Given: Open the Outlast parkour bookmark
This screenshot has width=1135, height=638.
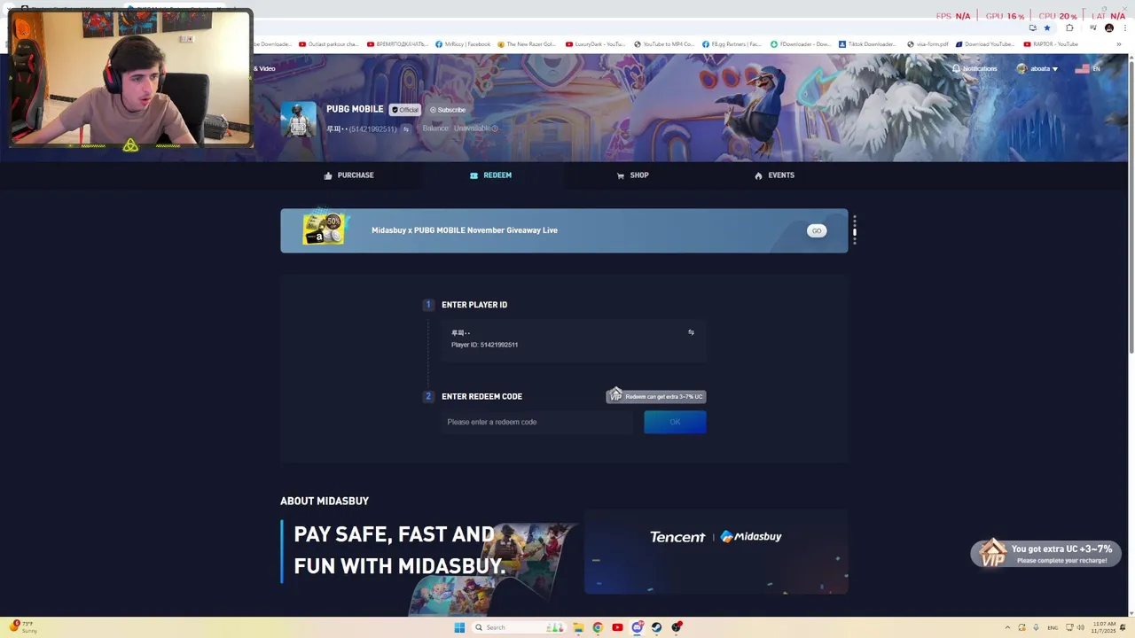Looking at the screenshot, I should tap(329, 44).
